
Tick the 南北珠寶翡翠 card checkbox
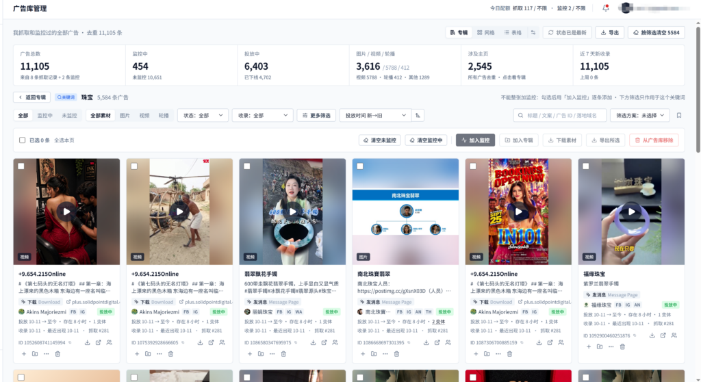(x=360, y=166)
